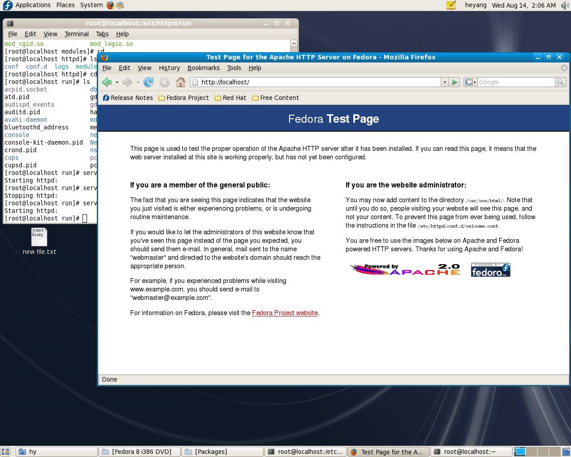Viewport: 571px width, 457px height.
Task: Switch to root@localhost:/etc... taskbar window
Action: click(x=306, y=452)
